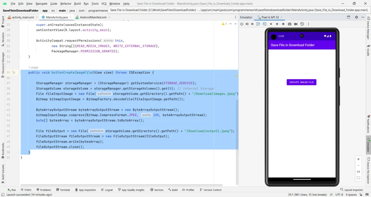Screen dimensions: 371x197
Task: Open Resource Manager side panel
Action: [3, 65]
